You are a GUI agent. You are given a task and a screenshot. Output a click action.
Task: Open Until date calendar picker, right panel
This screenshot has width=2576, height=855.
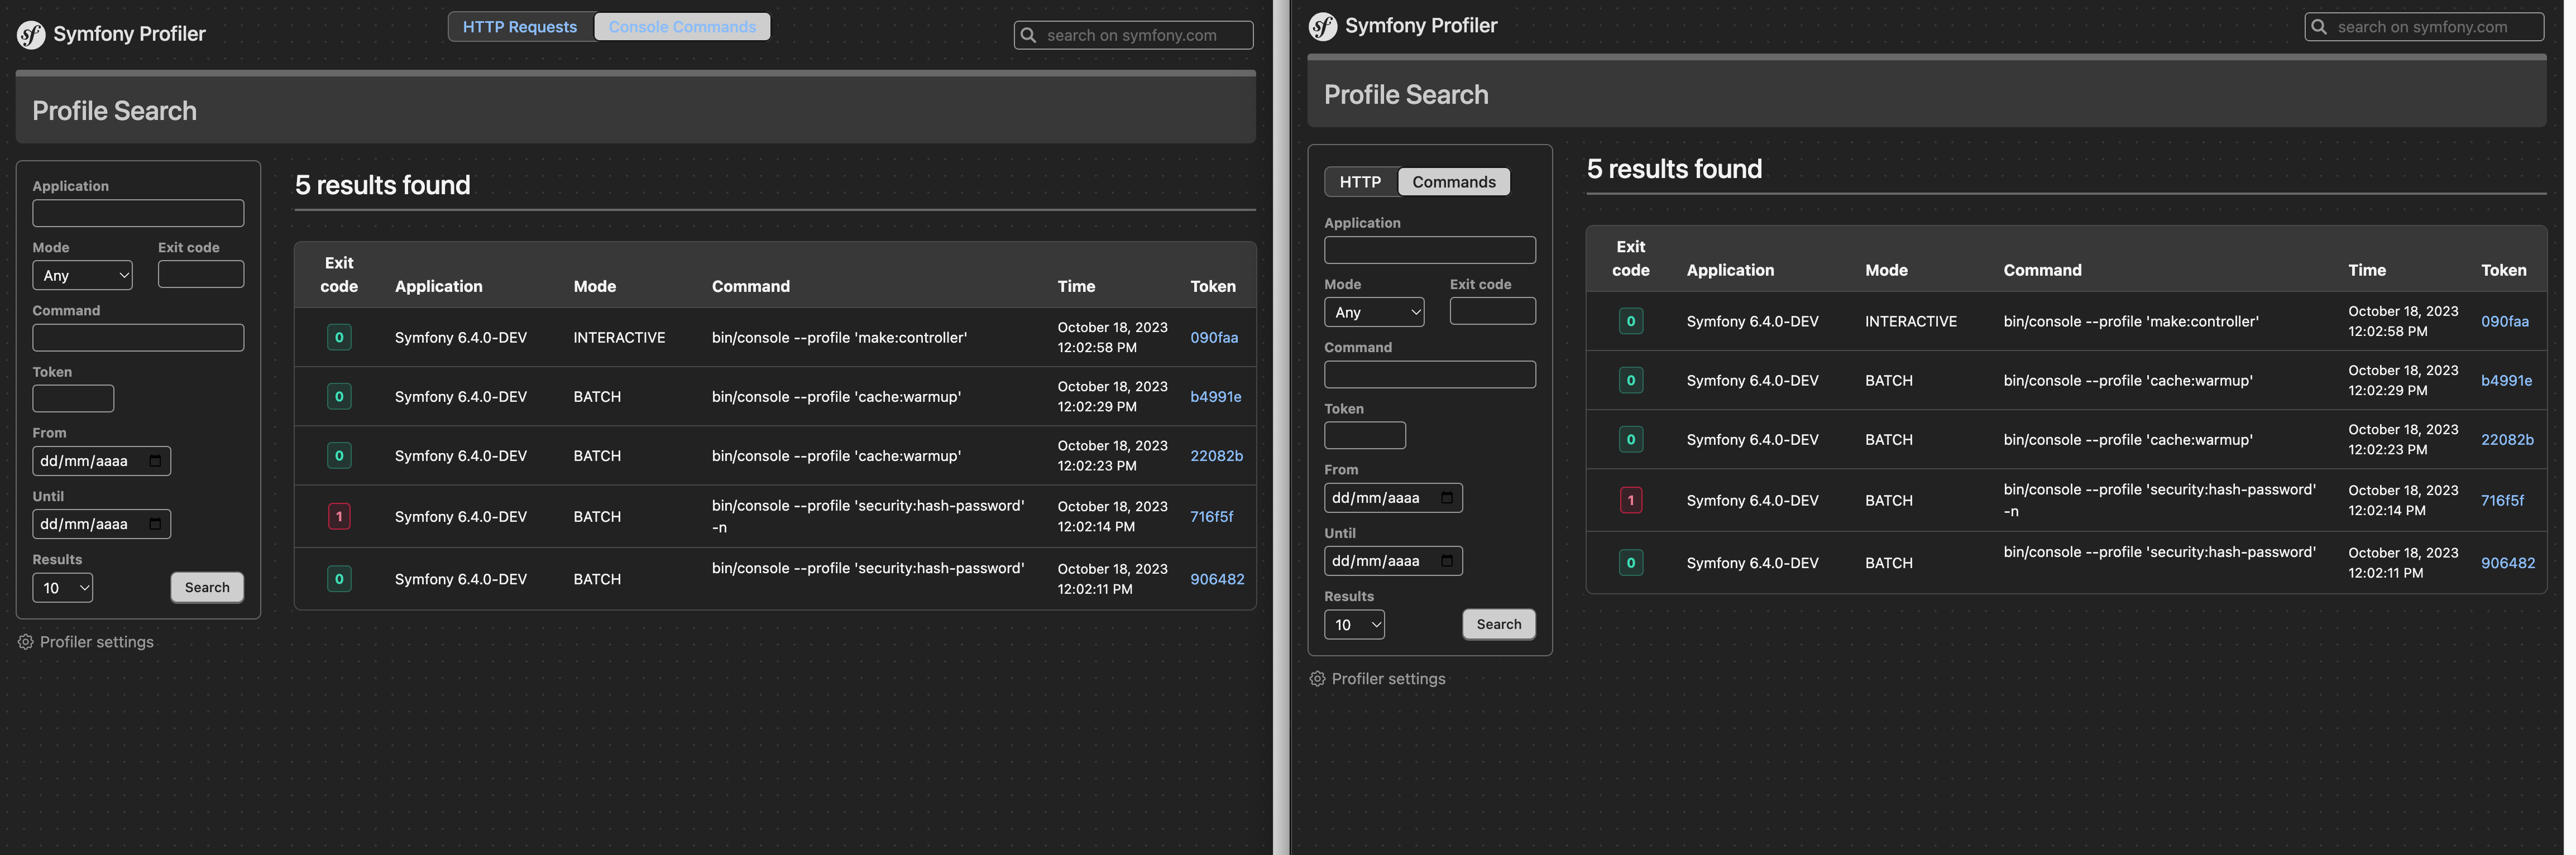(1447, 561)
